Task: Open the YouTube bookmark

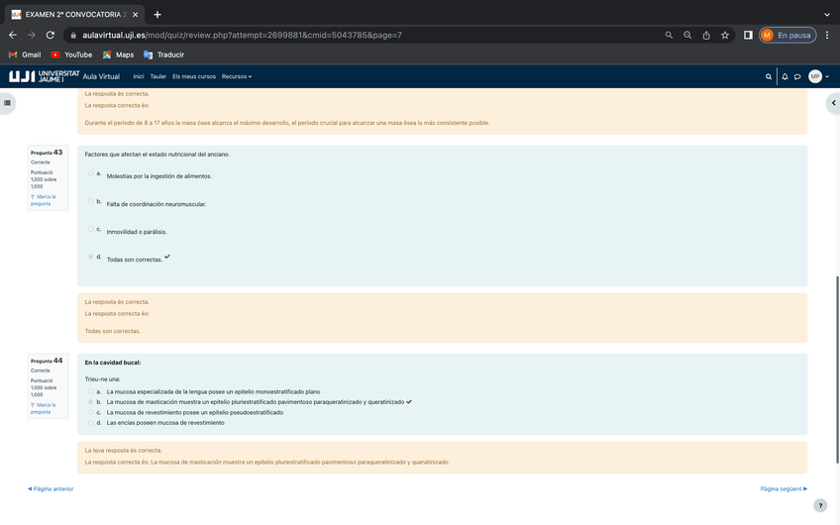Action: click(71, 54)
